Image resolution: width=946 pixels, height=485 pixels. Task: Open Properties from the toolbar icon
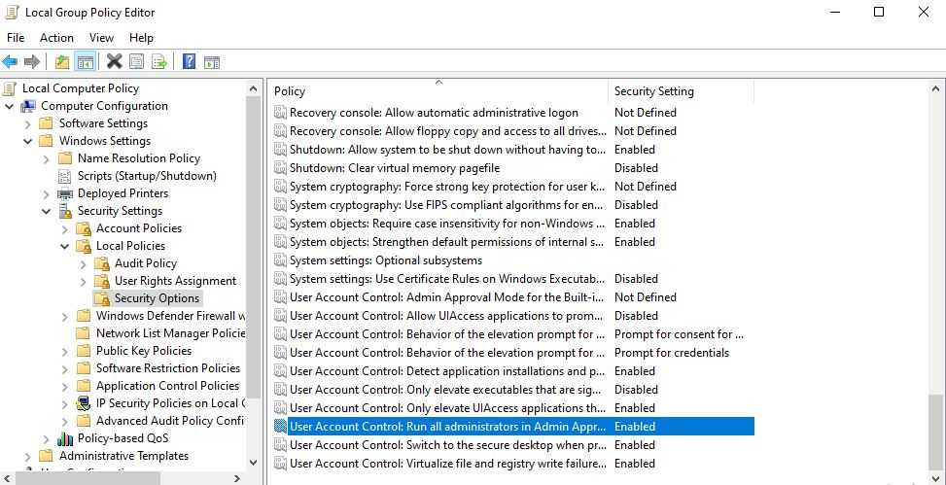[137, 62]
